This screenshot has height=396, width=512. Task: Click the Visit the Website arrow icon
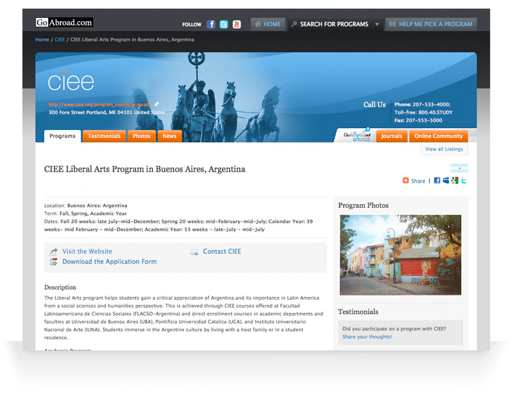coord(53,251)
